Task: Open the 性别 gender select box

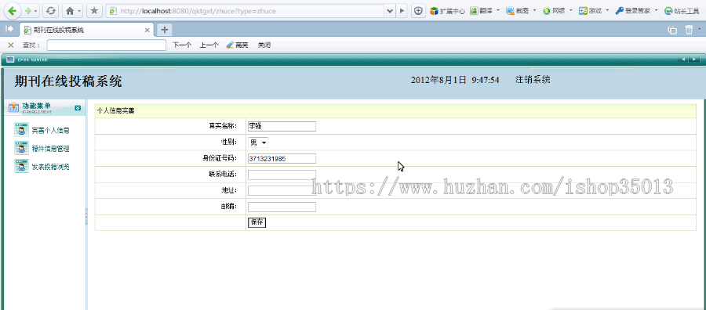Action: (258, 143)
